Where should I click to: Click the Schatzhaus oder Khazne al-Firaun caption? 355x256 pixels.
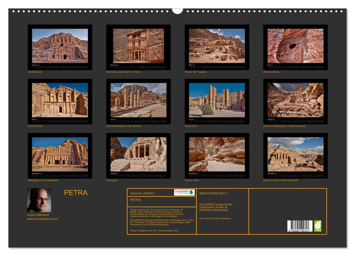pos(123,72)
